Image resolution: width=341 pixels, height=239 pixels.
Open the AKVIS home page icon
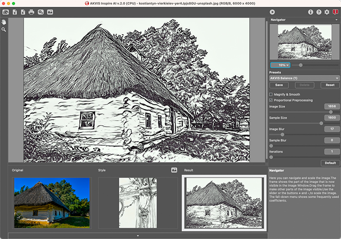pyautogui.click(x=5, y=12)
